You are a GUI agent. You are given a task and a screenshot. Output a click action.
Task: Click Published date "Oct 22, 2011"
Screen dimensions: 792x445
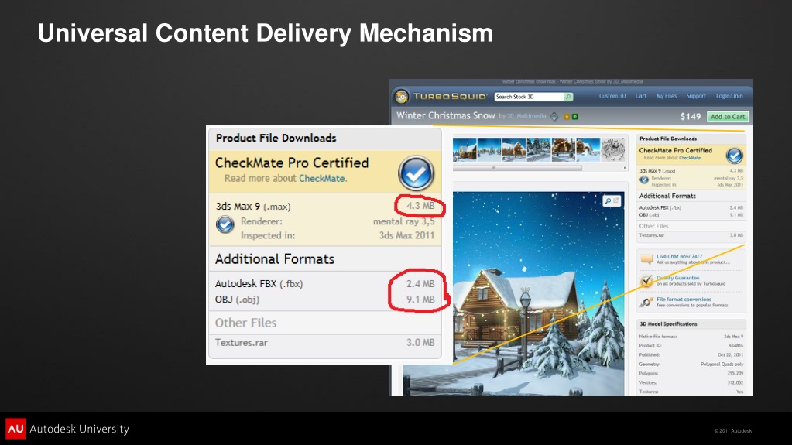(730, 354)
